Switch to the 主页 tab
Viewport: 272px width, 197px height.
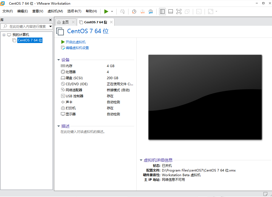tap(65, 22)
